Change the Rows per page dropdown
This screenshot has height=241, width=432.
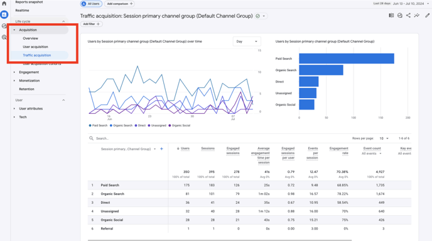(384, 138)
